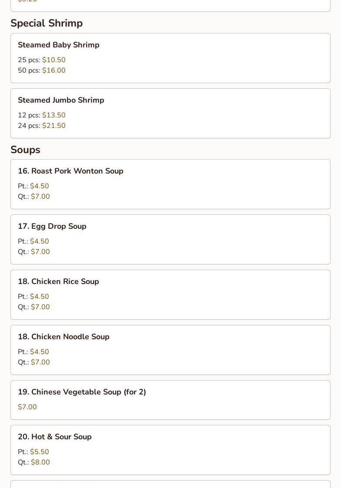Choose Steamed Jumbo Shrimp 12 pcs price
This screenshot has height=488, width=341.
pyautogui.click(x=53, y=115)
